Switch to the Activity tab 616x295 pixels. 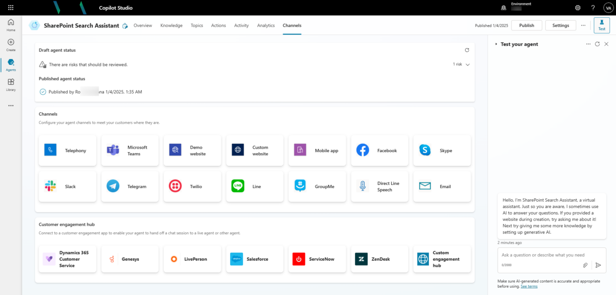click(x=242, y=26)
